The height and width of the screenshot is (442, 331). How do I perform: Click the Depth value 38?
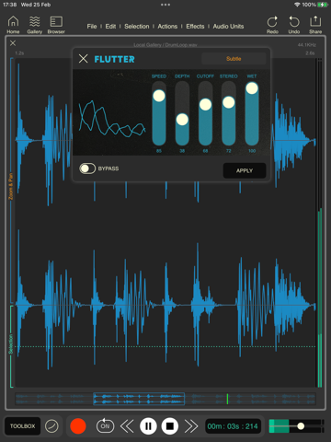(x=182, y=151)
